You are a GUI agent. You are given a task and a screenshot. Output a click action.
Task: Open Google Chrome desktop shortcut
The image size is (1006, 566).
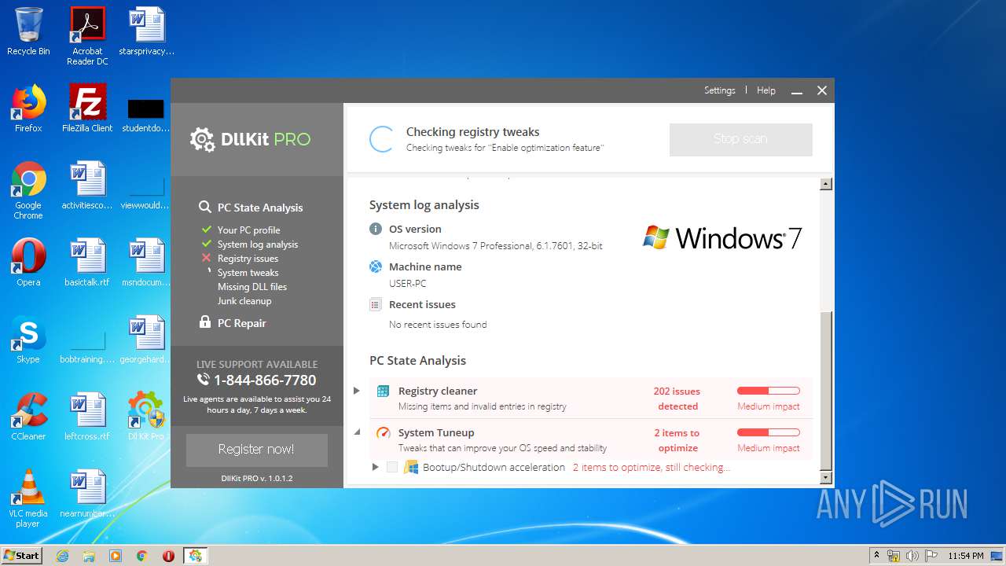[28, 190]
